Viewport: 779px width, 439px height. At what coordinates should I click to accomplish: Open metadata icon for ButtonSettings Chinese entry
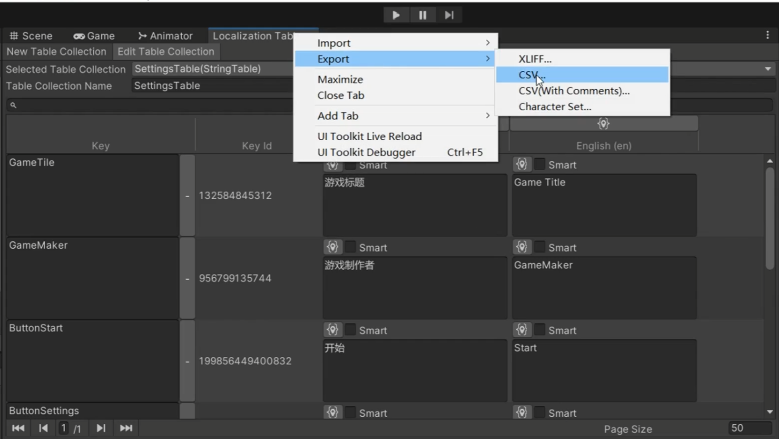[332, 412]
